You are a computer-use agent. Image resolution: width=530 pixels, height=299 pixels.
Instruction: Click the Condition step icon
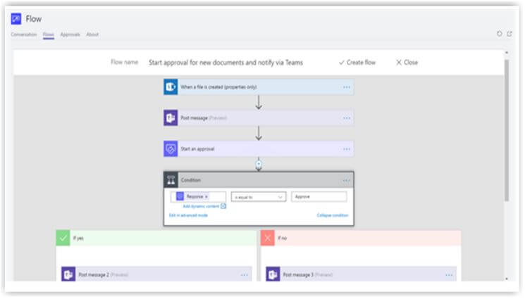pyautogui.click(x=171, y=180)
